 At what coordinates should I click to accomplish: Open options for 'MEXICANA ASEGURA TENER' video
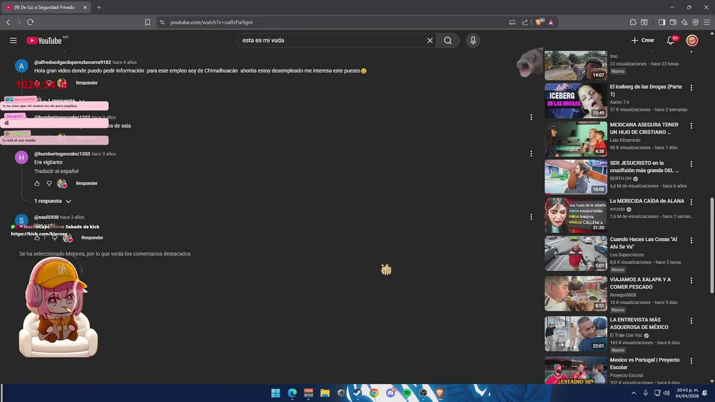pos(692,126)
